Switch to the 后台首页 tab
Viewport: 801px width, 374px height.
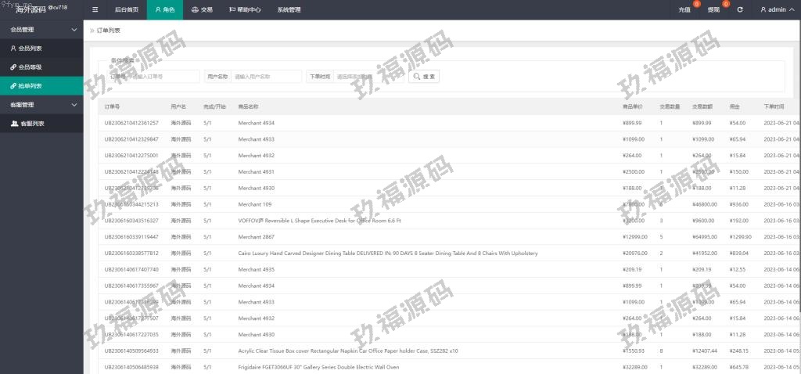pos(126,10)
